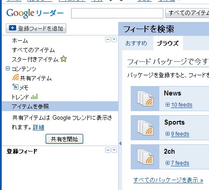This screenshot has width=209, height=190.
Task: Click into the search input field
Action: click(x=117, y=13)
